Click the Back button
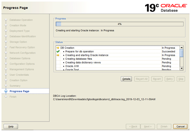This screenshot has width=191, height=131. 133,127
